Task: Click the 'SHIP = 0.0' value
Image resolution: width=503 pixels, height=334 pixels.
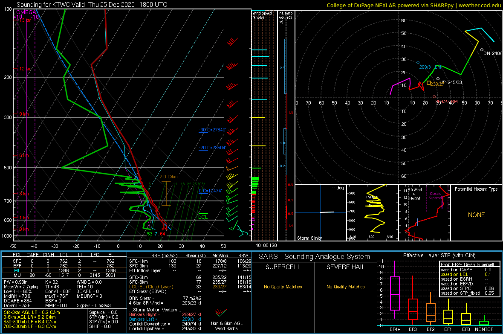Action: [100, 326]
